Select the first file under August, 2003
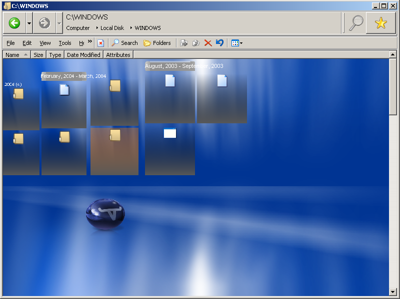400x299 pixels. click(x=170, y=80)
